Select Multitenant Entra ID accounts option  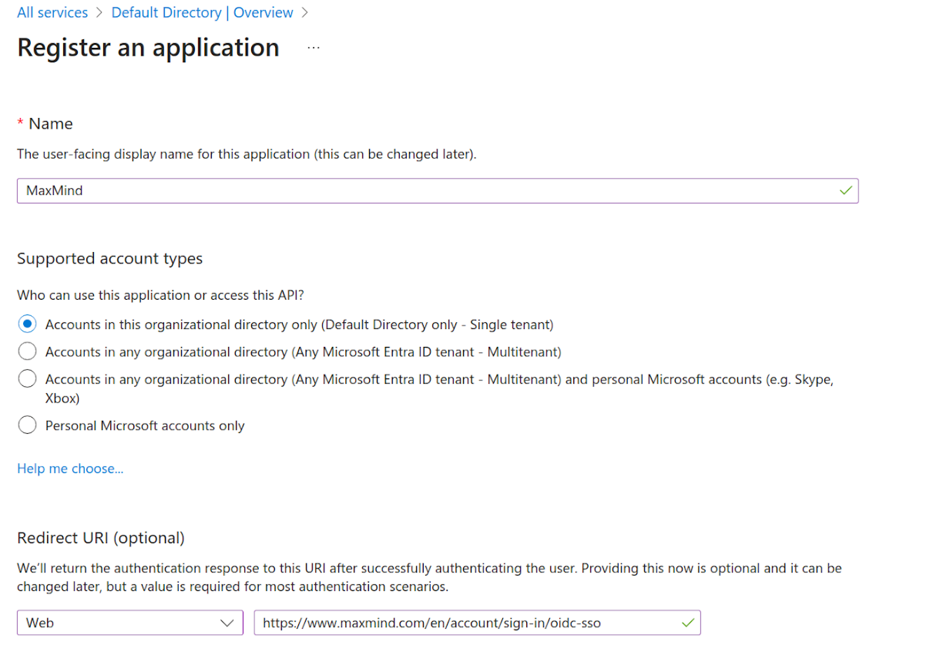[x=27, y=351]
